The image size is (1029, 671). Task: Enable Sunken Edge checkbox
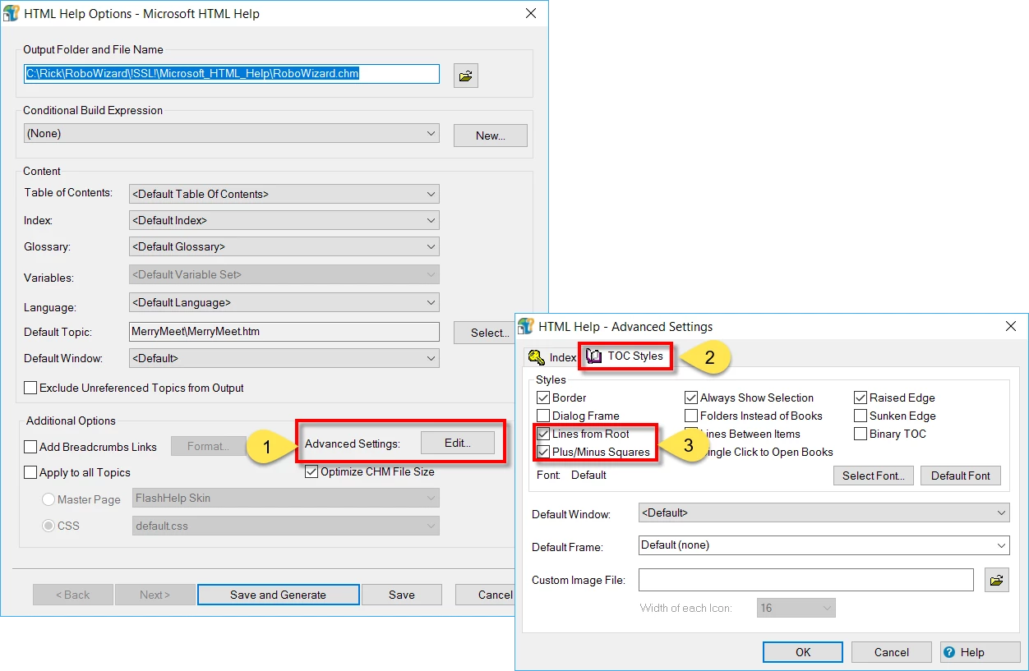click(861, 416)
